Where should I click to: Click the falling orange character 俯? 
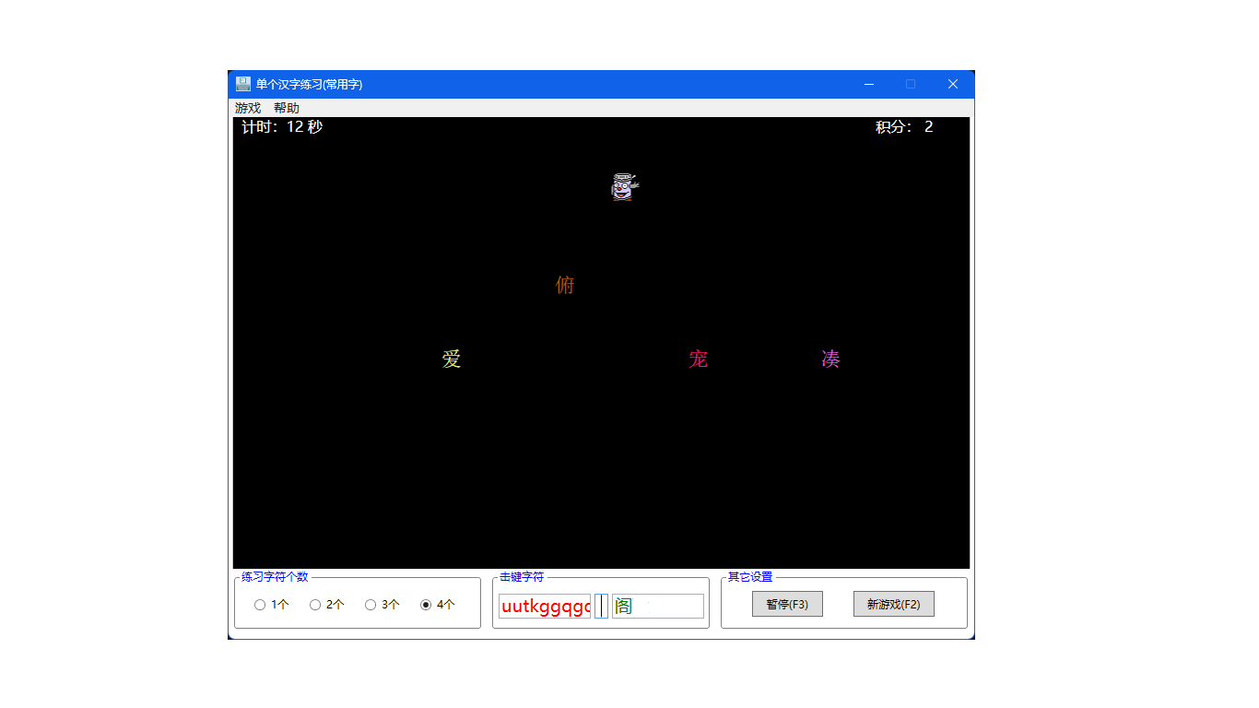565,285
